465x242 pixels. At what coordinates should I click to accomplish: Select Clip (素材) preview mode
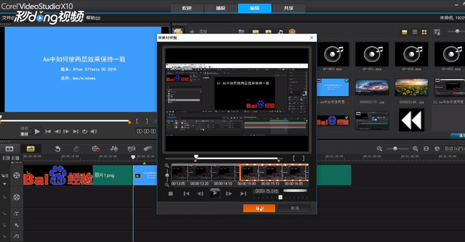(x=24, y=134)
